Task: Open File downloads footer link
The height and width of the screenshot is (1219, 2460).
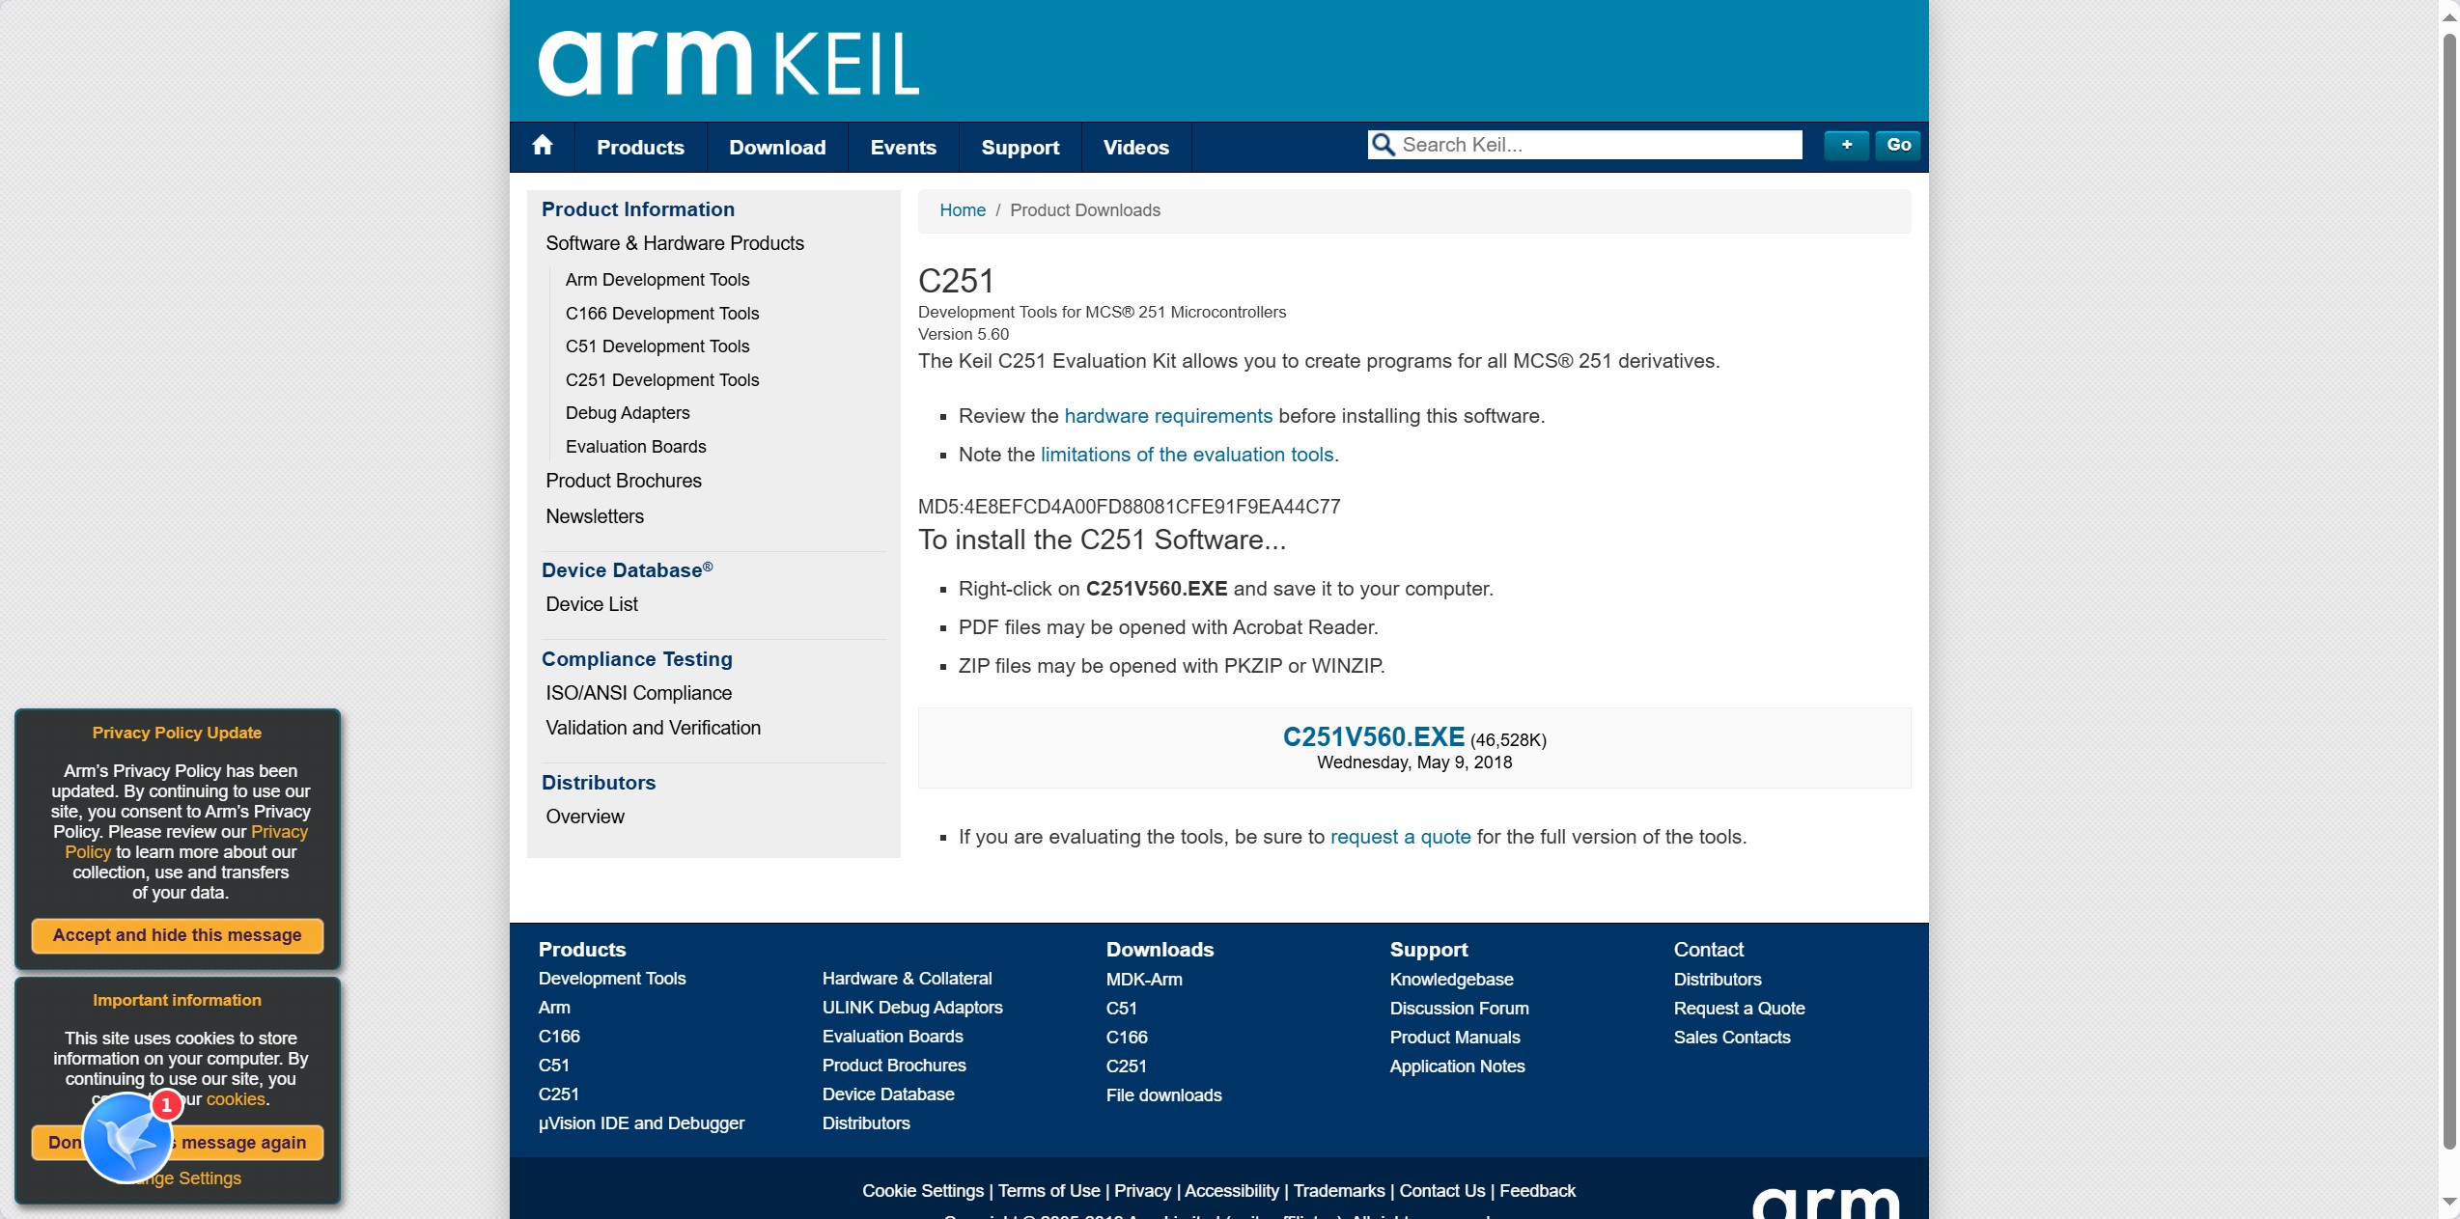Action: coord(1164,1095)
